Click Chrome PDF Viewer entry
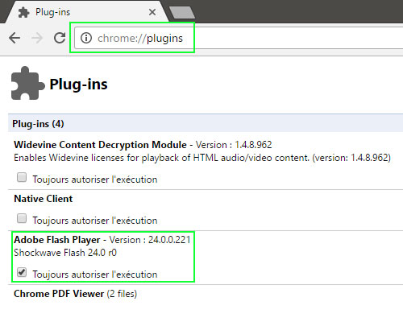Screen dimensions: 403x322 pyautogui.click(x=76, y=294)
